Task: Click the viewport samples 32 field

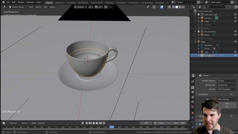Action: (227, 107)
